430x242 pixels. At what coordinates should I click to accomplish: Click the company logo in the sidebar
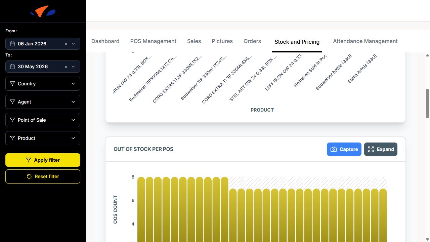tap(43, 11)
